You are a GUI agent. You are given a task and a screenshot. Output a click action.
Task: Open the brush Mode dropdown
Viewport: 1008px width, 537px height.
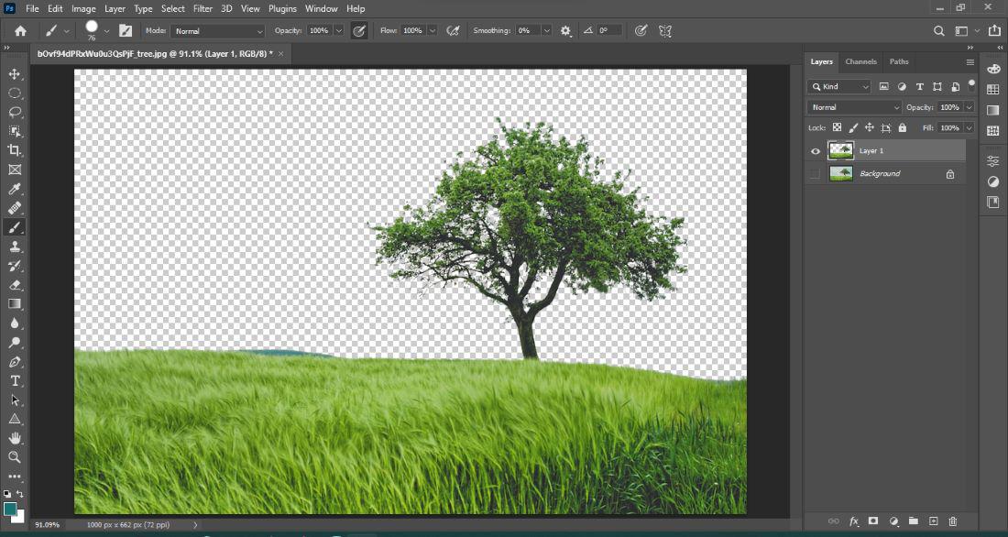coord(218,31)
